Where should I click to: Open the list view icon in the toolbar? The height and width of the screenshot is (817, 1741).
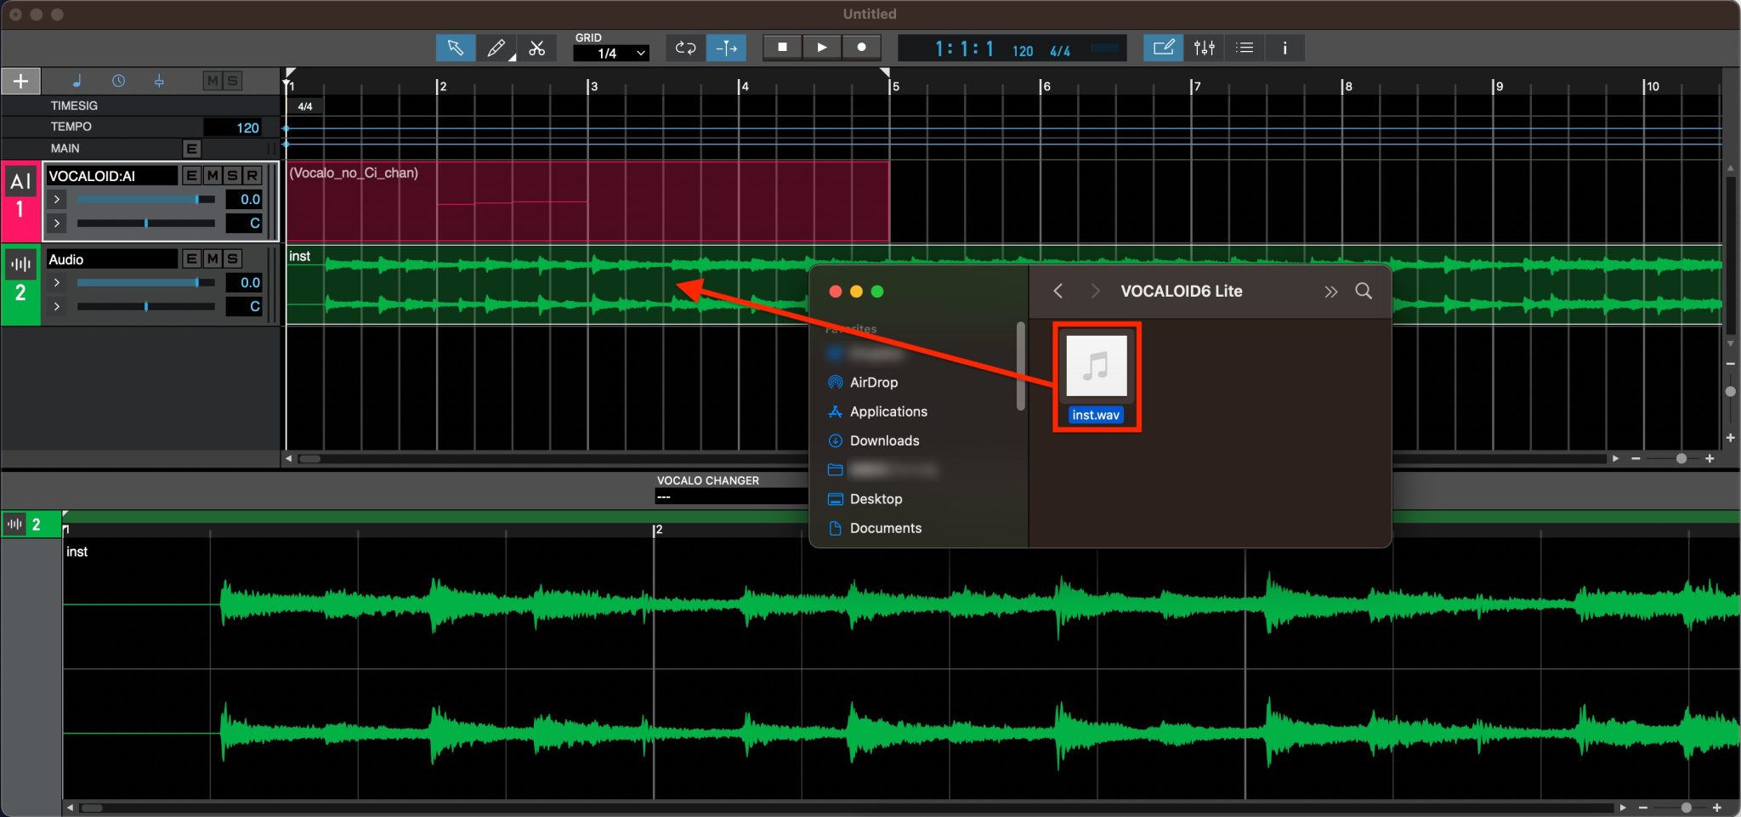[x=1244, y=48]
